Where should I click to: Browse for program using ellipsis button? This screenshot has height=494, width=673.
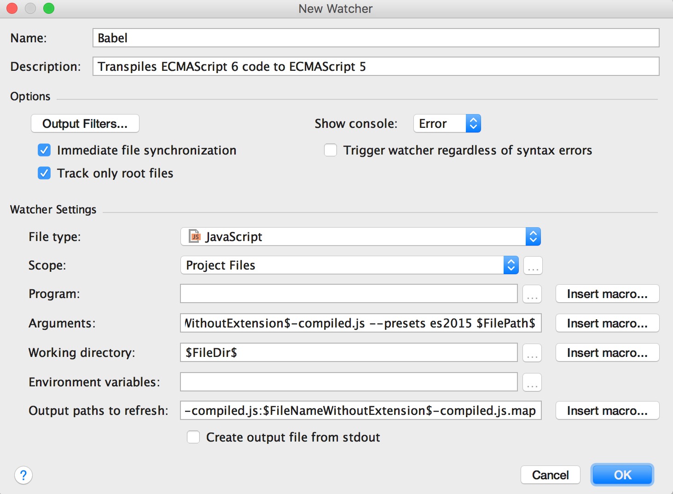532,294
